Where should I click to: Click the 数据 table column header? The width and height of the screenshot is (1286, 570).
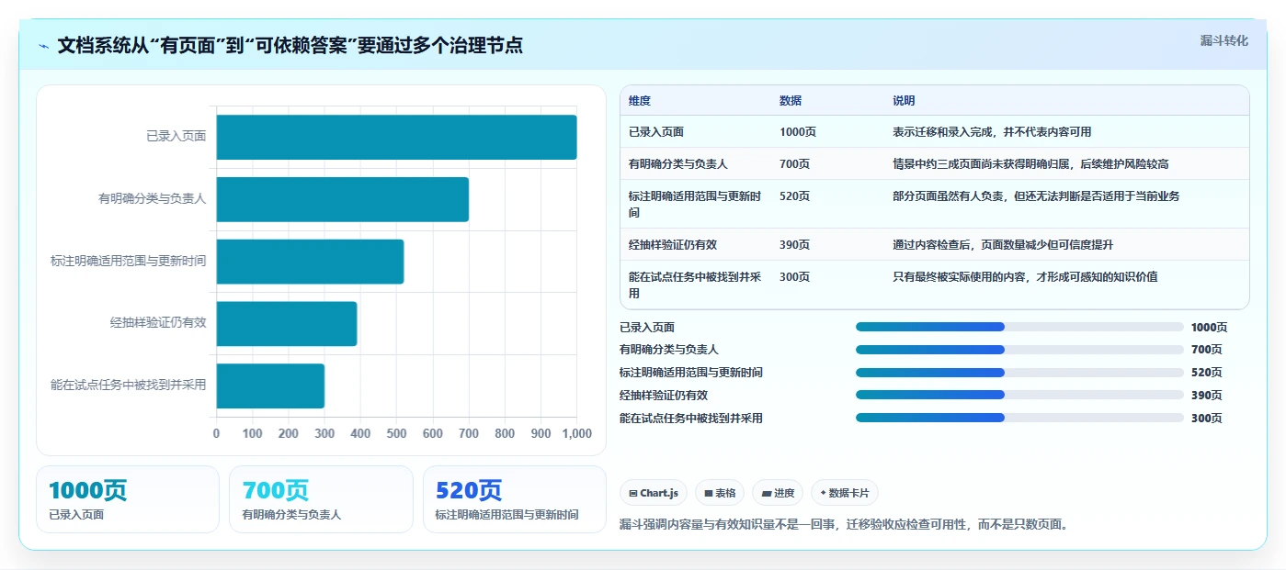(791, 101)
